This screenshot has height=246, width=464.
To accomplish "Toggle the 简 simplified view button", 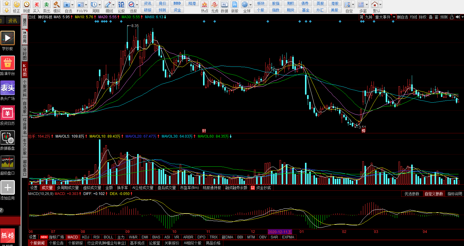I will pyautogui.click(x=362, y=17).
